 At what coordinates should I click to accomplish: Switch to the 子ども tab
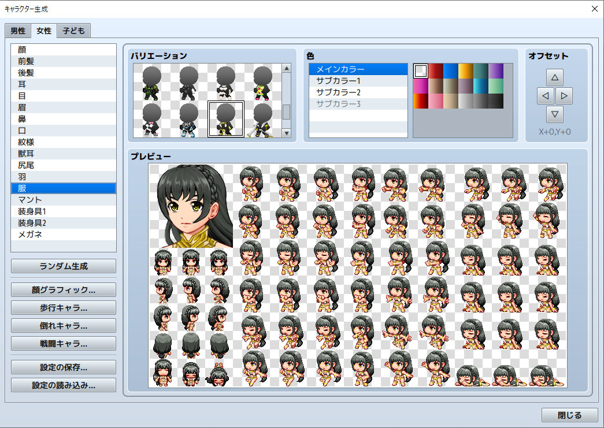pos(73,31)
